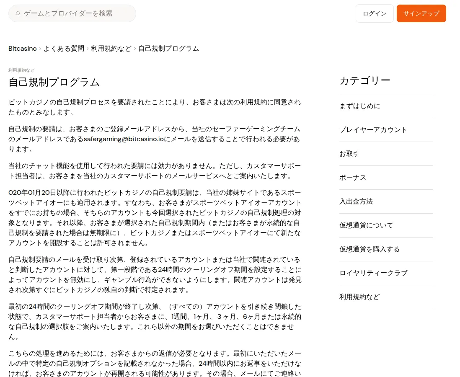The image size is (460, 377).
Task: Click the 自己規制プログラム breadcrumb item
Action: (x=169, y=49)
